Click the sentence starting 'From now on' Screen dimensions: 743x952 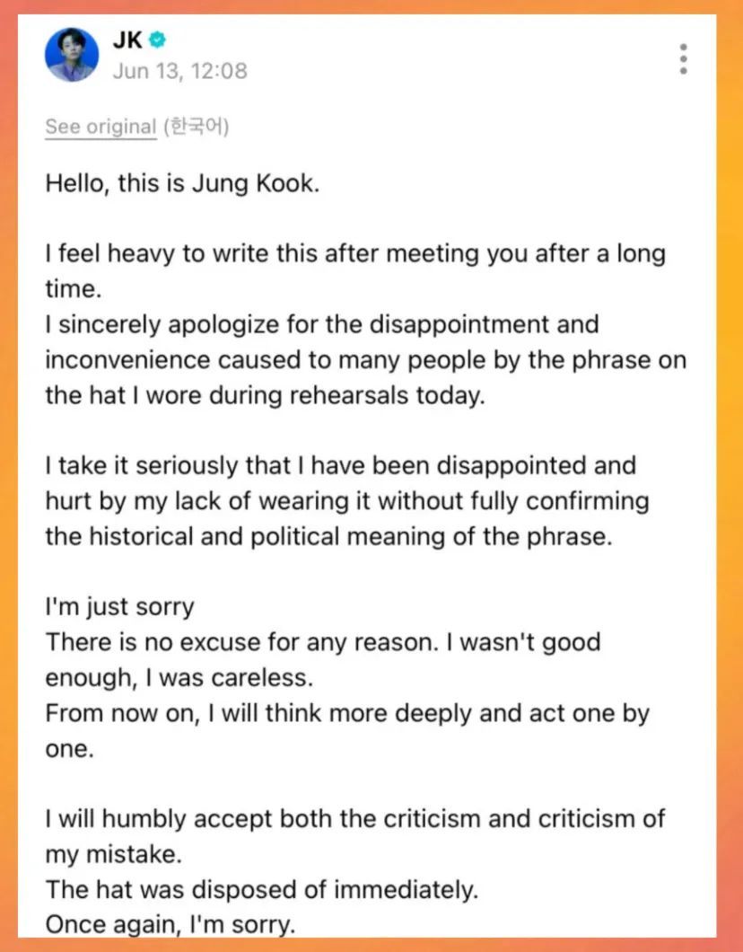346,714
